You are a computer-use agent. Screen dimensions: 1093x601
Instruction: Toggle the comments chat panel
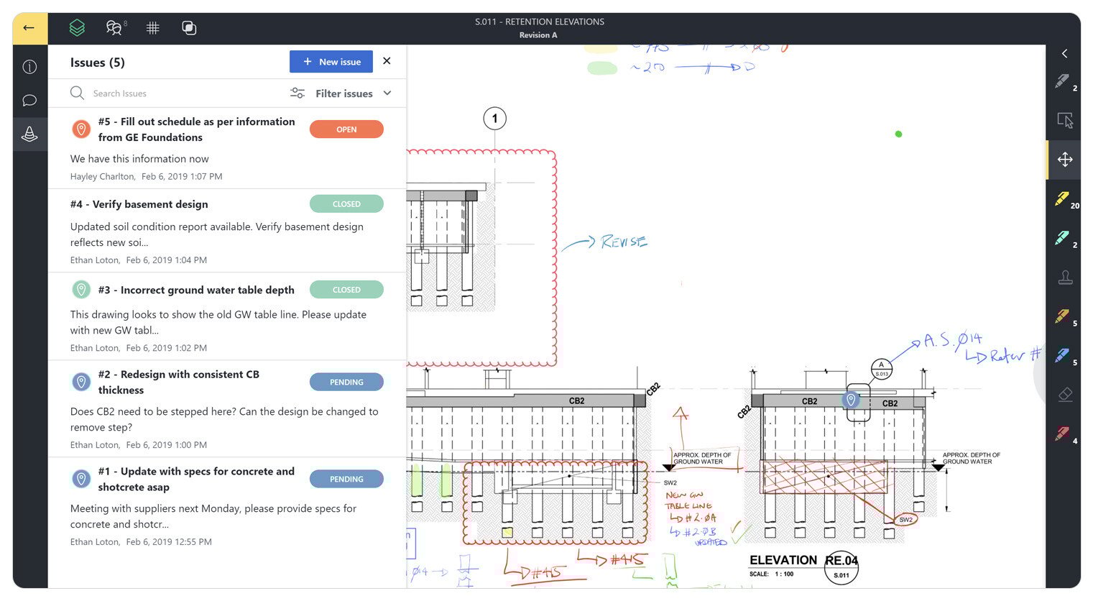pos(29,100)
